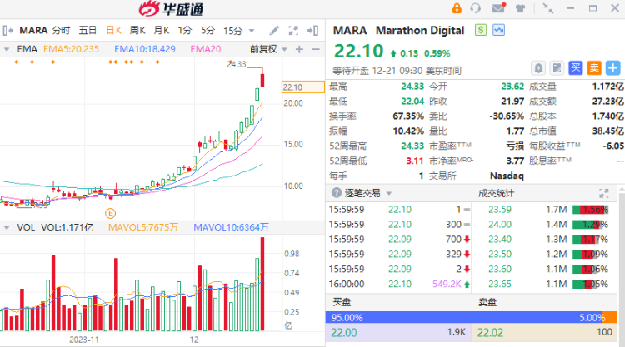Click the green dollar sign badge
625x347 pixels.
point(481,30)
